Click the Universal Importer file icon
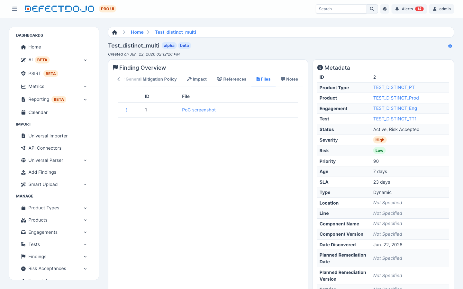 point(23,136)
